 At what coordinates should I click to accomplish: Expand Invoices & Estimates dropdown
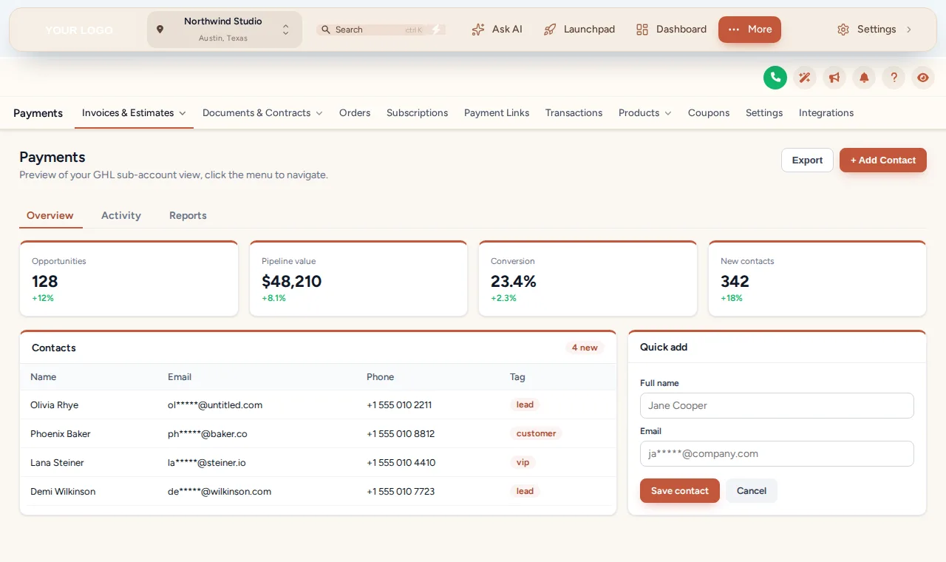click(x=134, y=113)
